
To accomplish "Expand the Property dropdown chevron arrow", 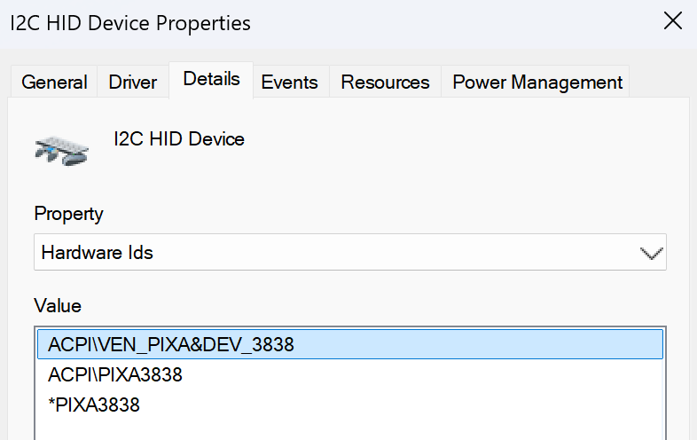I will point(652,254).
